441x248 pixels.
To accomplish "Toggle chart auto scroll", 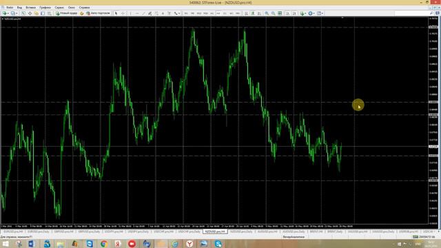I will click(x=288, y=13).
